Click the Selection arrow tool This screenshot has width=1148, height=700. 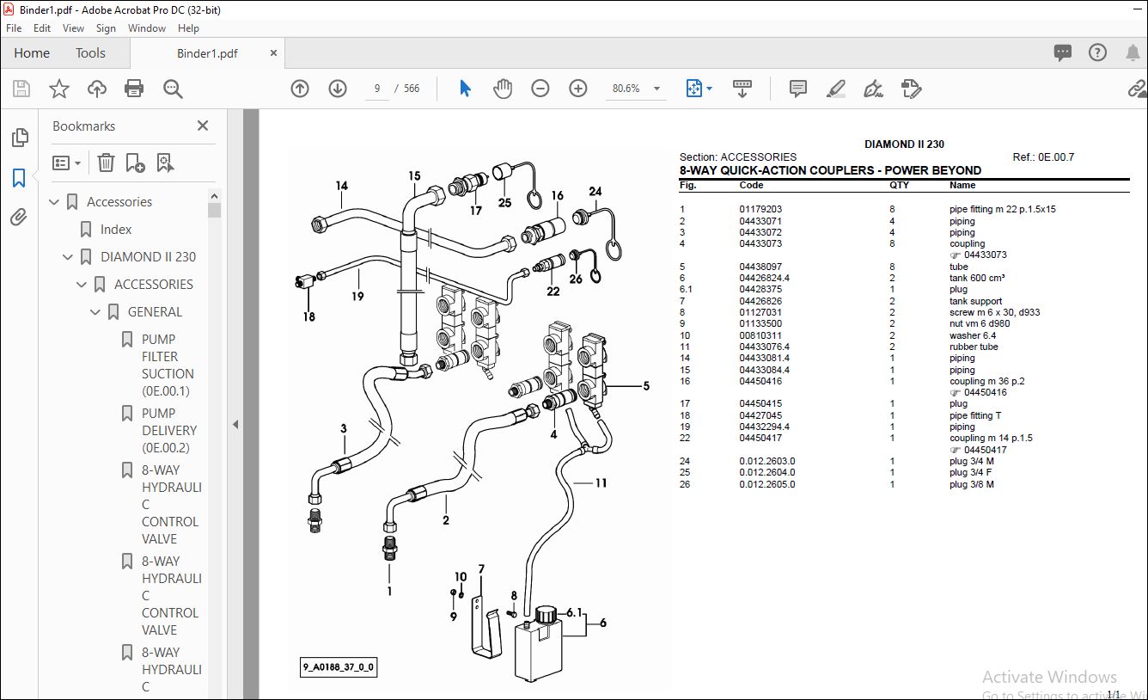[x=465, y=89]
